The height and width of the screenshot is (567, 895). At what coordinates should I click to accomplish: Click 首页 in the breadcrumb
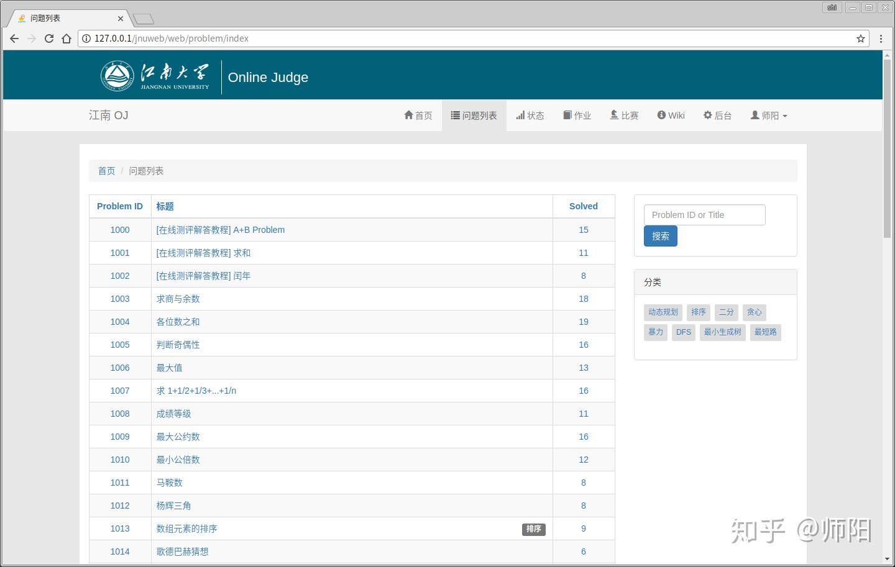pyautogui.click(x=106, y=171)
